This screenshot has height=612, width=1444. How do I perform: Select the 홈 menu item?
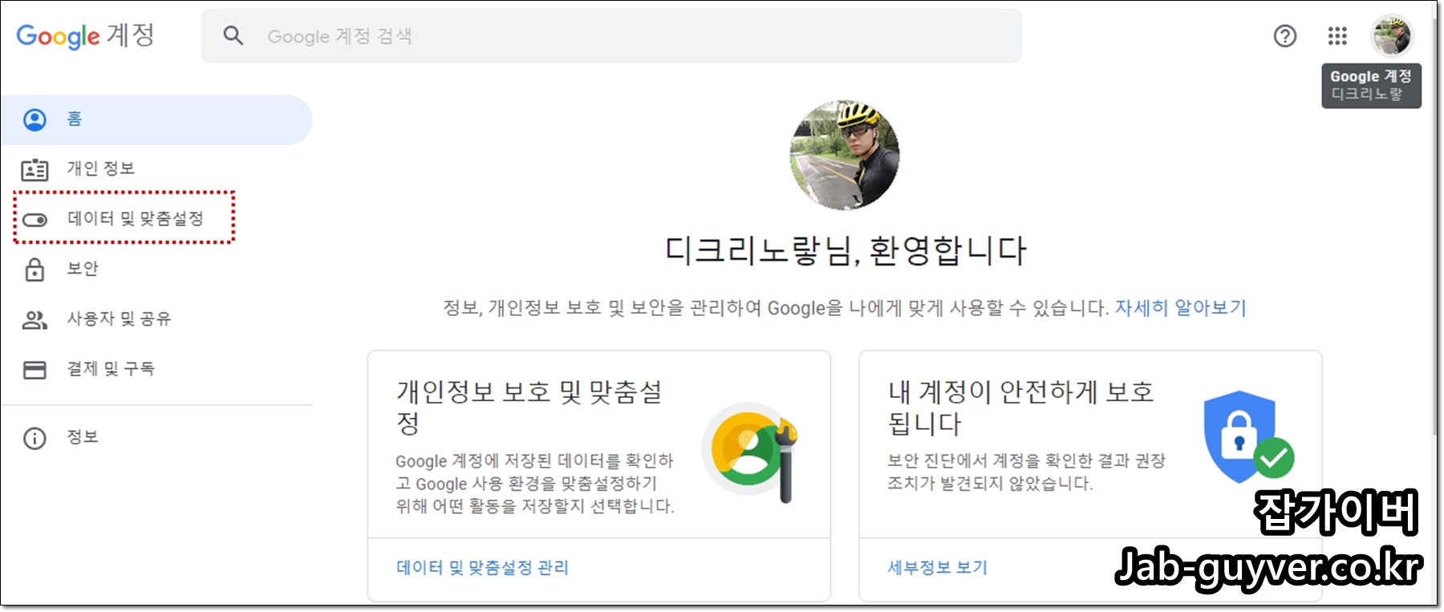pos(156,120)
